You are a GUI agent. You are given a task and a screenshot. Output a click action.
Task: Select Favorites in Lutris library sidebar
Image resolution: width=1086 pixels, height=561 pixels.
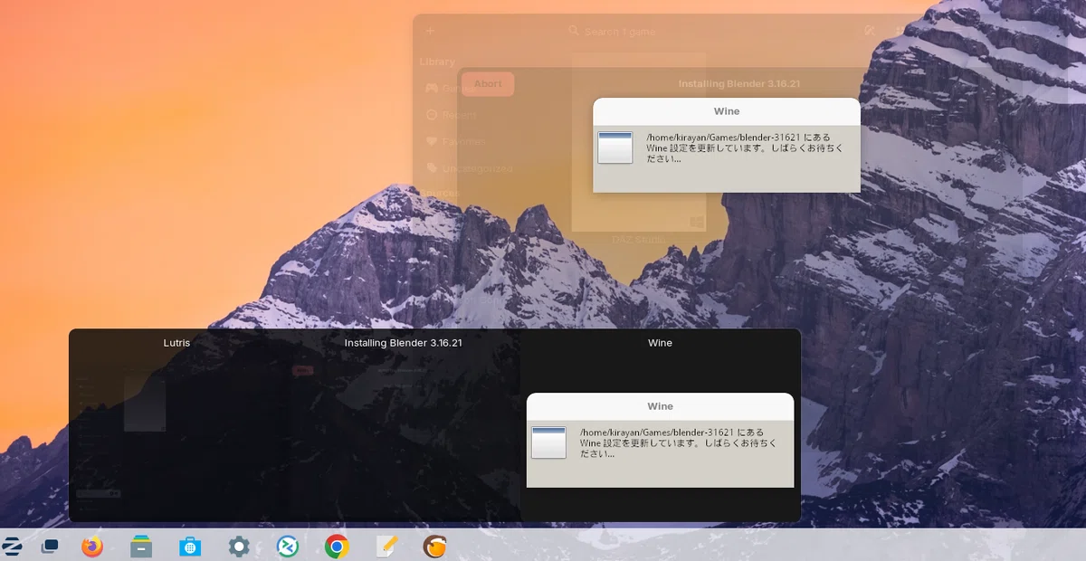pyautogui.click(x=462, y=142)
